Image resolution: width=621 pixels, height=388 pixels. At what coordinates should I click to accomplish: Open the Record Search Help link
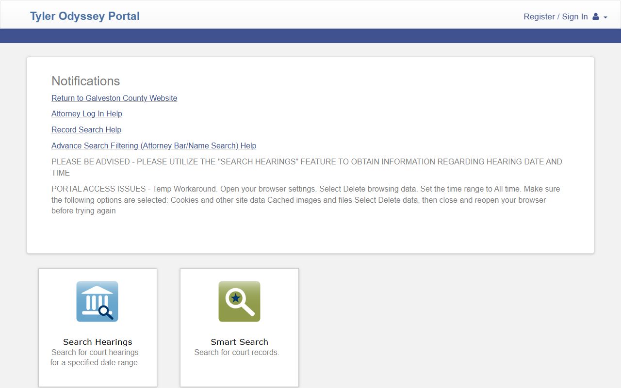pyautogui.click(x=86, y=129)
